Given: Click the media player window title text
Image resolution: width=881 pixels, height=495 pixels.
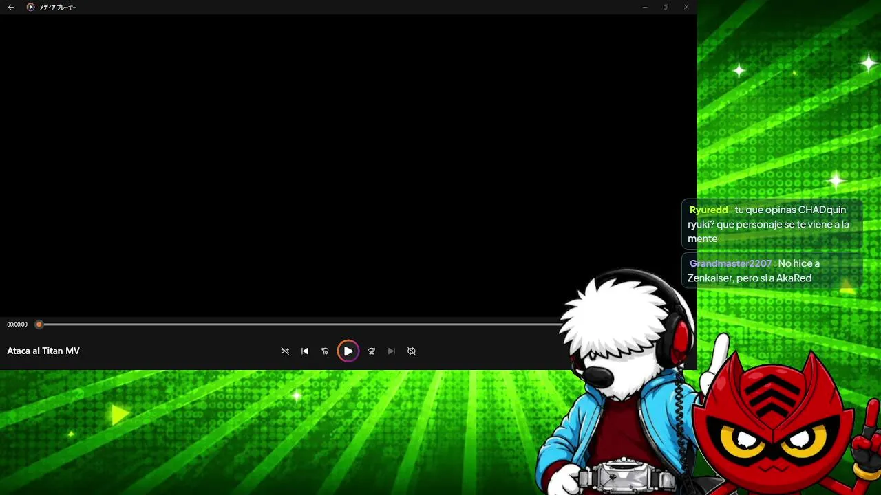Looking at the screenshot, I should [x=58, y=7].
